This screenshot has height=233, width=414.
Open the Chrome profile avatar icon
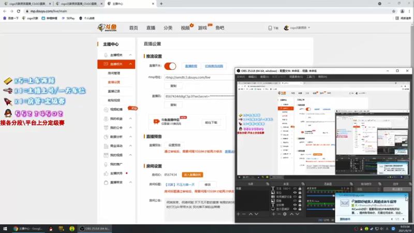pyautogui.click(x=402, y=11)
